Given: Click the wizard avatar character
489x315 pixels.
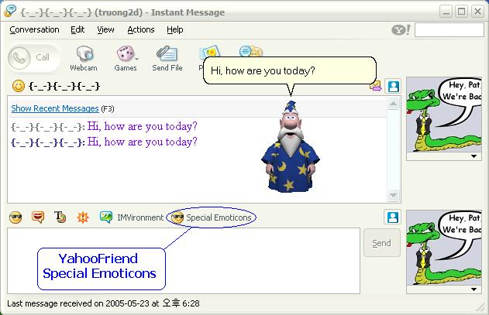Looking at the screenshot, I should (291, 146).
